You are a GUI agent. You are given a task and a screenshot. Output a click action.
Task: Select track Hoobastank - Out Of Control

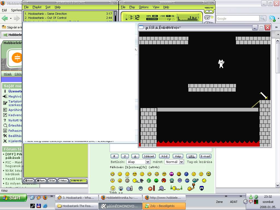pyautogui.click(x=68, y=18)
